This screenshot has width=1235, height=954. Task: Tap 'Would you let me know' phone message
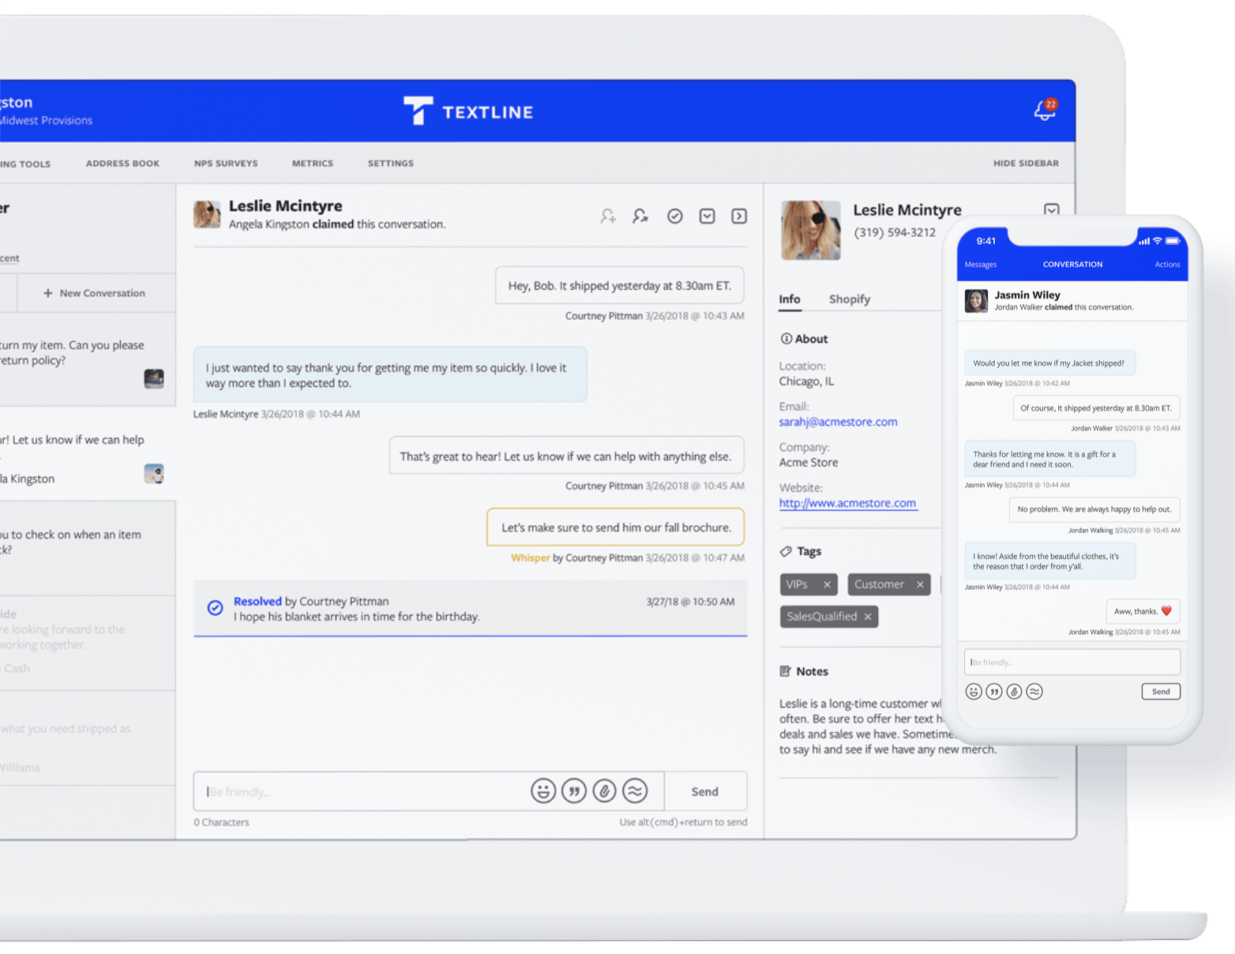point(1049,363)
